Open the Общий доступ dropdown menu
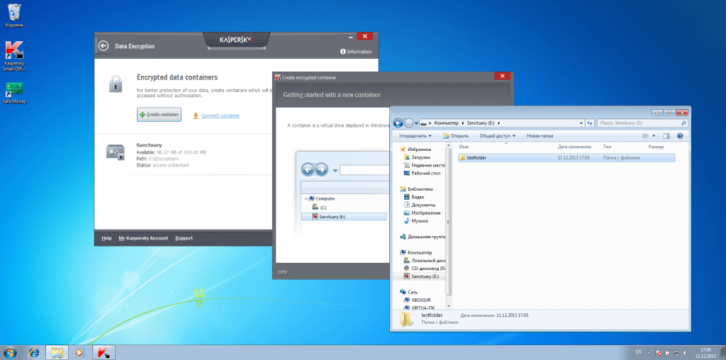Viewport: 726px width, 360px height. [x=497, y=136]
